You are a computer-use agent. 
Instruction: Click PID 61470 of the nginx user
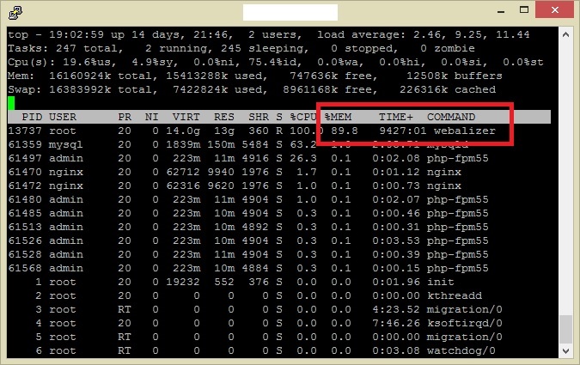click(x=25, y=172)
